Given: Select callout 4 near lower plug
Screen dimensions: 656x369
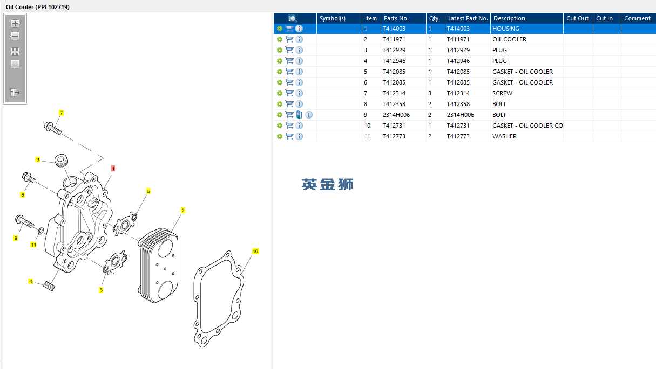Looking at the screenshot, I should (x=31, y=282).
